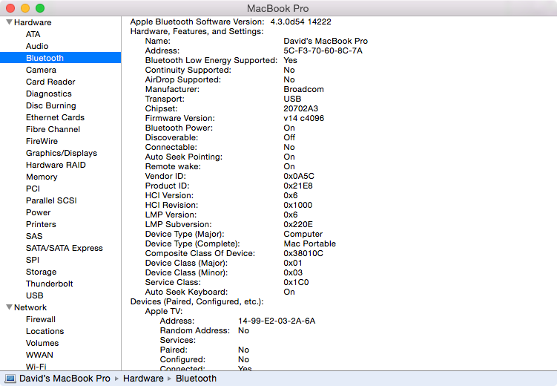Select Firewall under Network

pyautogui.click(x=41, y=319)
